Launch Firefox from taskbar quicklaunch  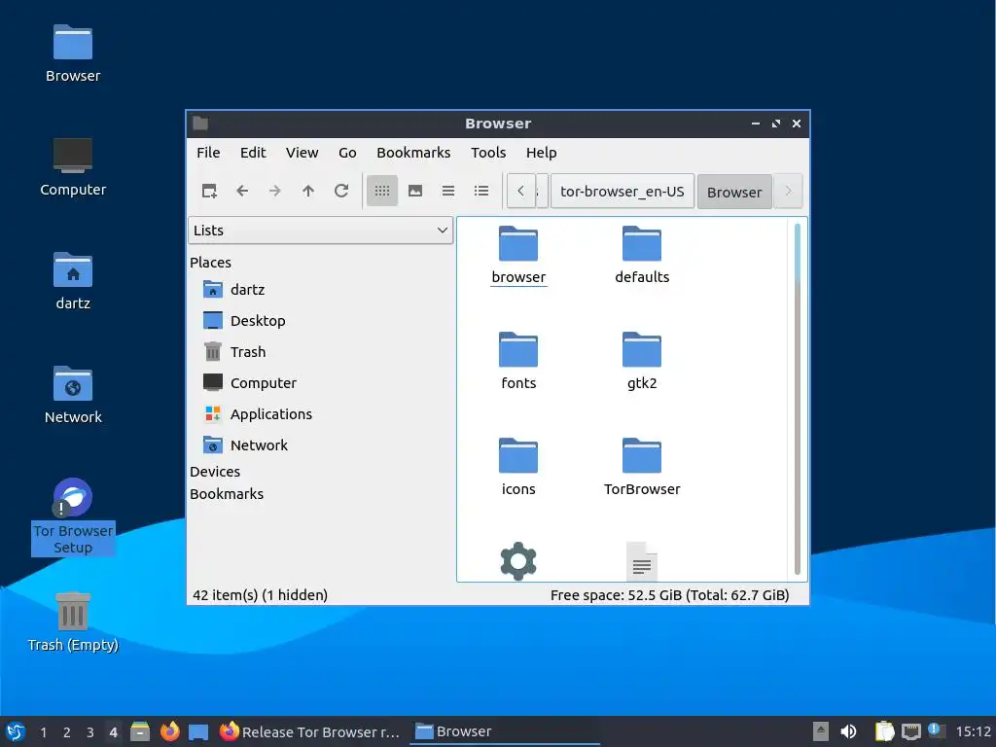169,731
